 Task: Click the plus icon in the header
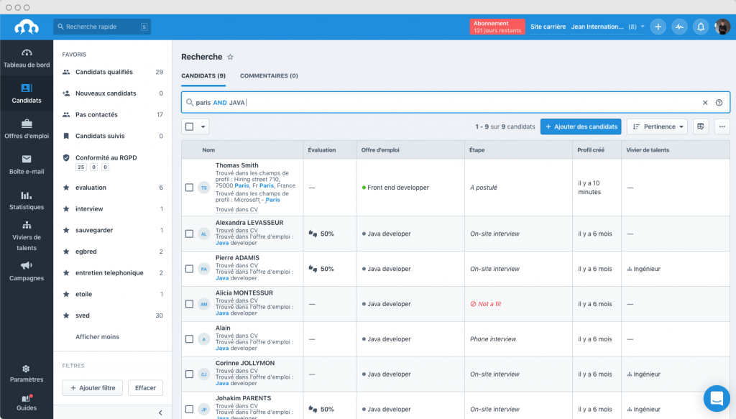(x=658, y=27)
